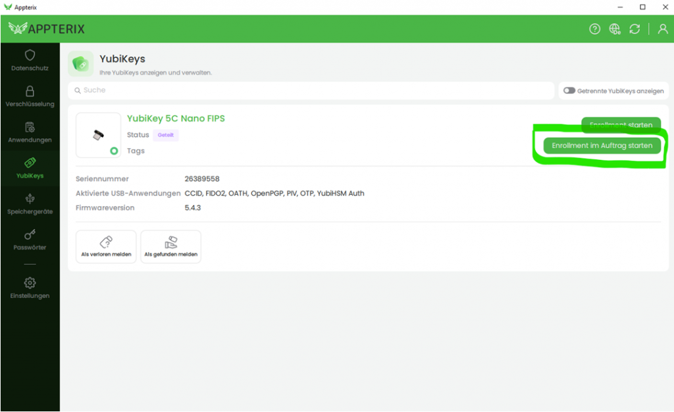Click the Appterix logo in header
Viewport: 674px width, 412px height.
point(47,29)
